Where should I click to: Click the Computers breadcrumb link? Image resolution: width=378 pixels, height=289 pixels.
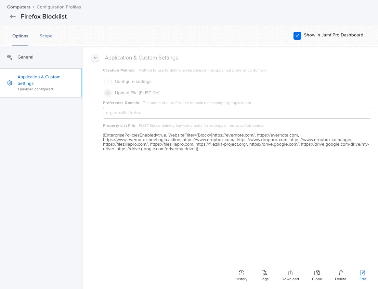(x=19, y=7)
